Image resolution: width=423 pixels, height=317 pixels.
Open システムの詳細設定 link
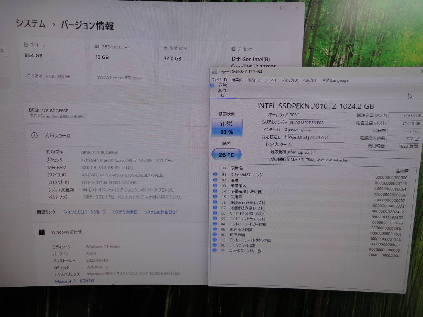[x=160, y=212]
